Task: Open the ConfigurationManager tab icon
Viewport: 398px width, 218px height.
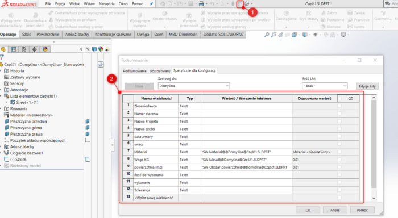Action: (x=24, y=49)
